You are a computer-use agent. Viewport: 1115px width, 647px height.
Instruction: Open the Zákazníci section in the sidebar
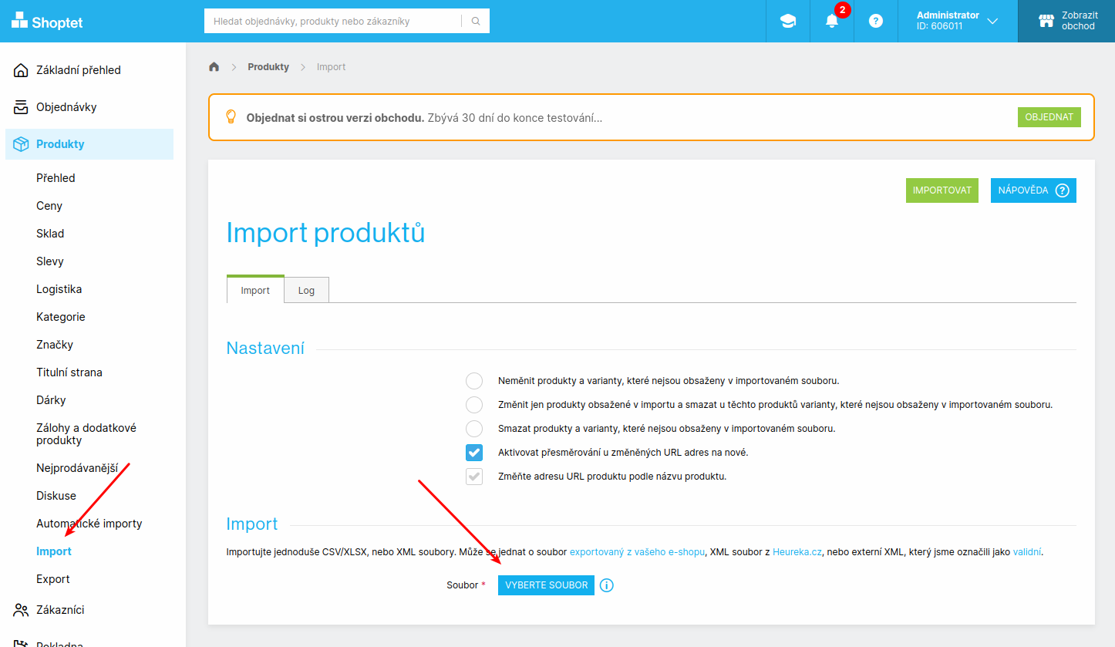[x=60, y=610]
